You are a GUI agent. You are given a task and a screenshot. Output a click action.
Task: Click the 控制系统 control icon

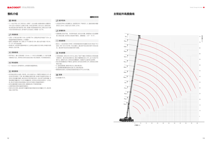57,41
